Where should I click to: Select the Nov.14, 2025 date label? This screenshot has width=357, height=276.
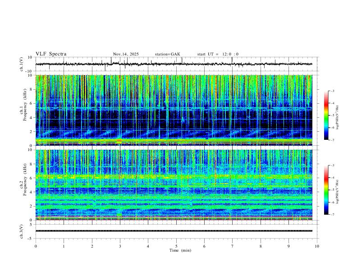126,54
